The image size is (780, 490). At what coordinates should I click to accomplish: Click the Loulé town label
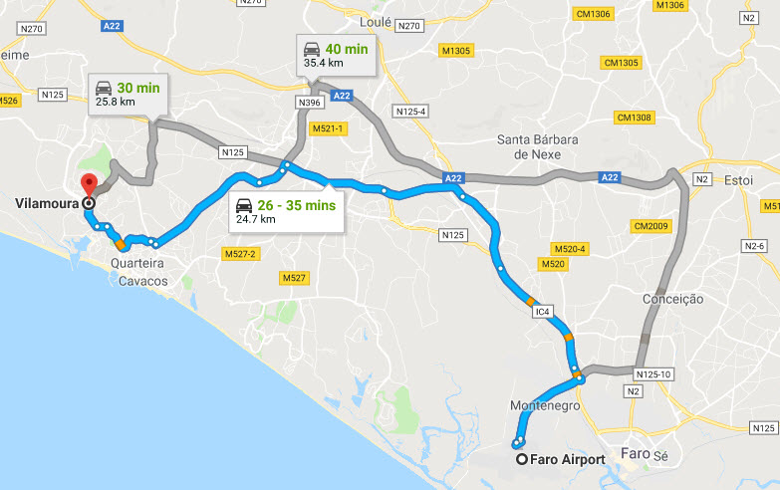(x=376, y=22)
